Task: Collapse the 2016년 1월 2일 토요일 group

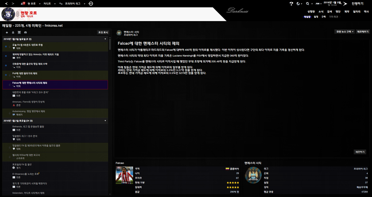Action: 105,121
